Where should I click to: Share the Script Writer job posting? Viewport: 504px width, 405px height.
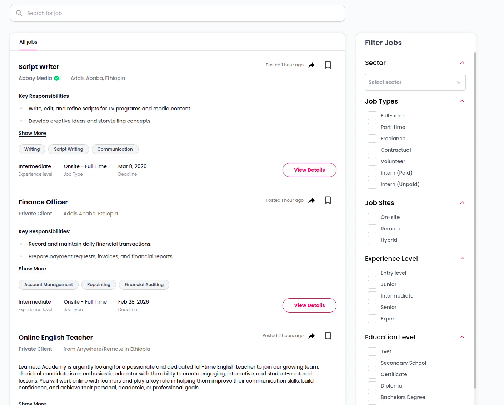click(x=311, y=65)
